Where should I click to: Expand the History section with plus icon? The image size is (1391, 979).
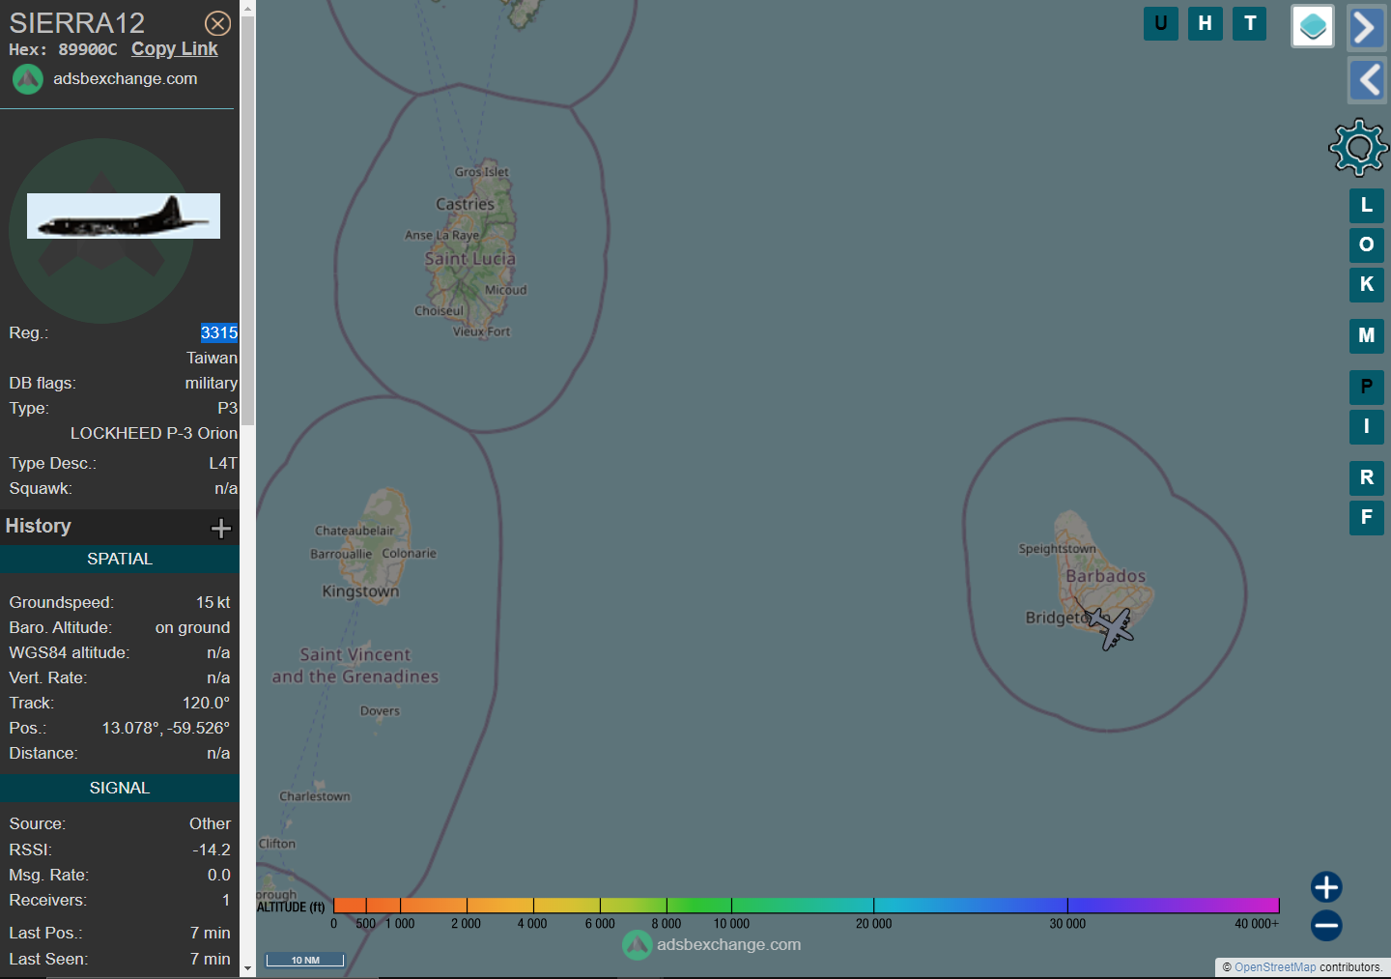click(221, 528)
